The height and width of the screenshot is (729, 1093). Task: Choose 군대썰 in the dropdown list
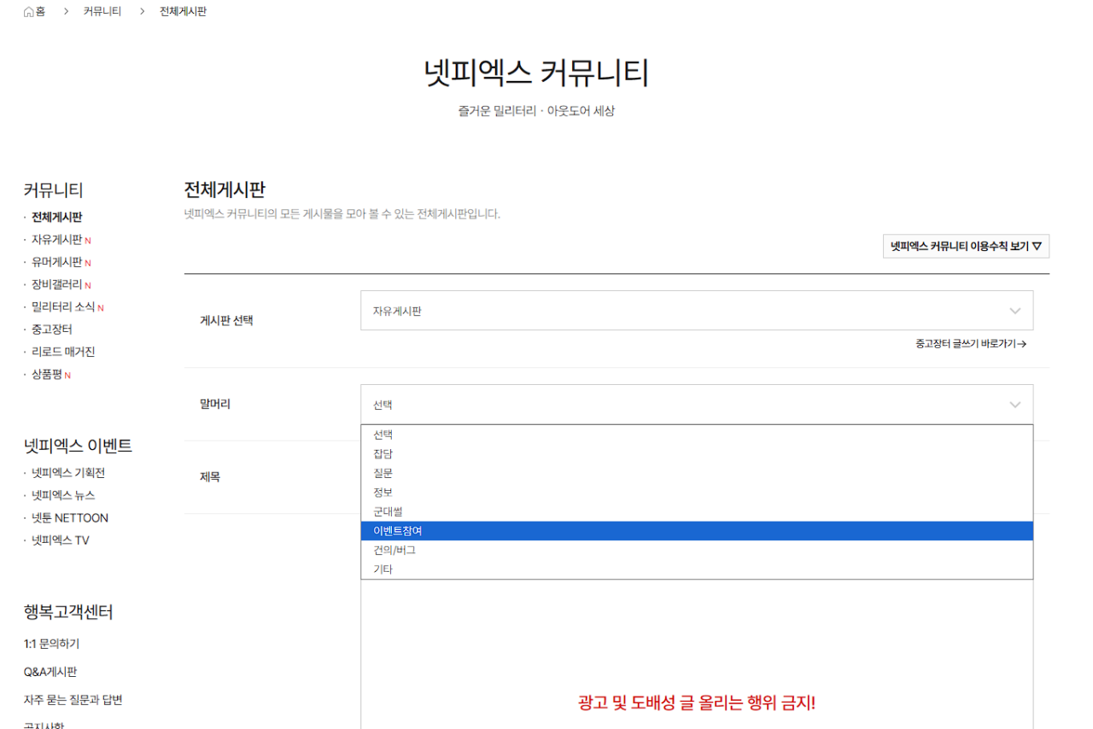click(x=388, y=511)
